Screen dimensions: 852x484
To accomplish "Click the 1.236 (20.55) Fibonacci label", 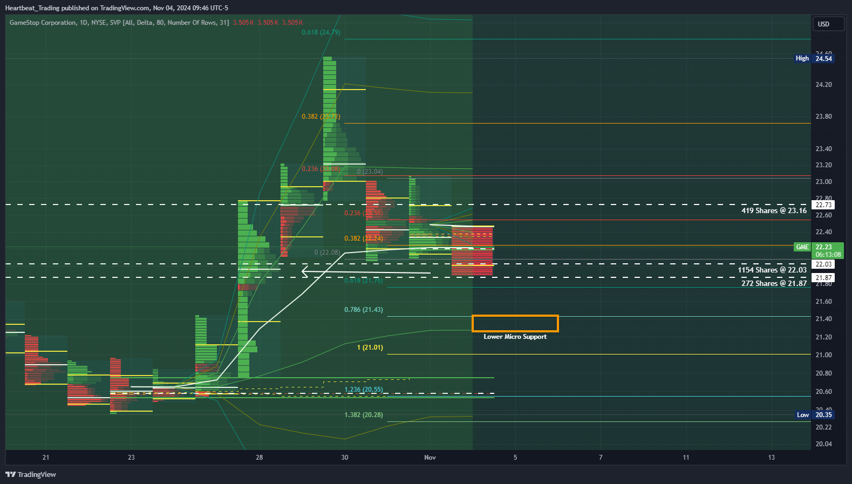I will (x=364, y=390).
